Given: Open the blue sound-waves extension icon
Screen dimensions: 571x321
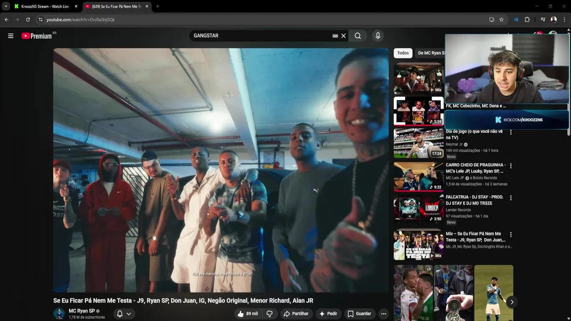Looking at the screenshot, I should pos(516,20).
